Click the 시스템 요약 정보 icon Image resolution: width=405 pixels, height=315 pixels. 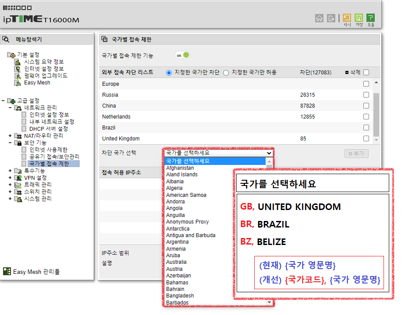[17, 62]
